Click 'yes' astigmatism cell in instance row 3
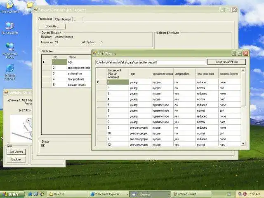264x198 pixels. [x=184, y=94]
